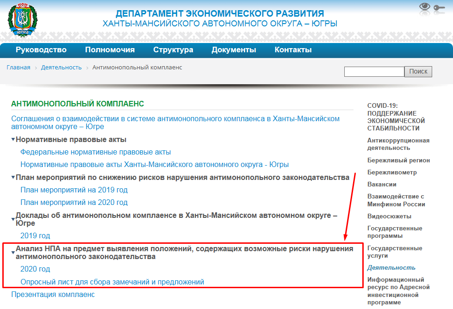Viewport: 453px width, 309px height.
Task: Open the 'Презентация комплаенс' link
Action: (x=53, y=294)
